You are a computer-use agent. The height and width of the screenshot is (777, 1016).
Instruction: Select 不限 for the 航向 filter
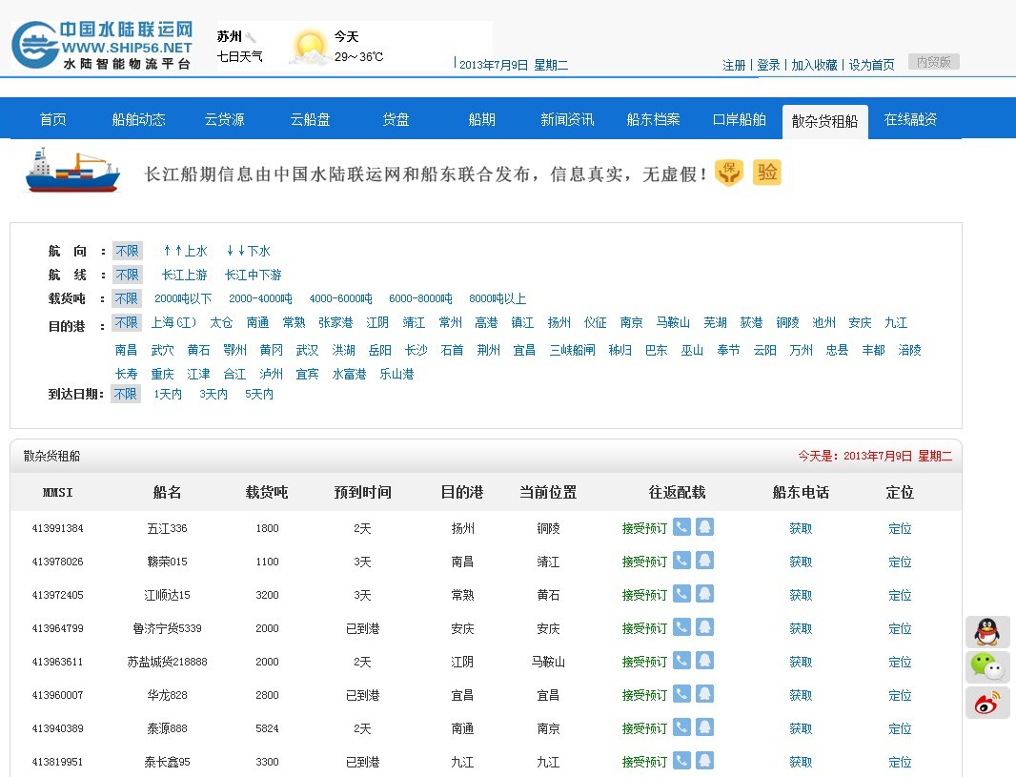tap(127, 251)
